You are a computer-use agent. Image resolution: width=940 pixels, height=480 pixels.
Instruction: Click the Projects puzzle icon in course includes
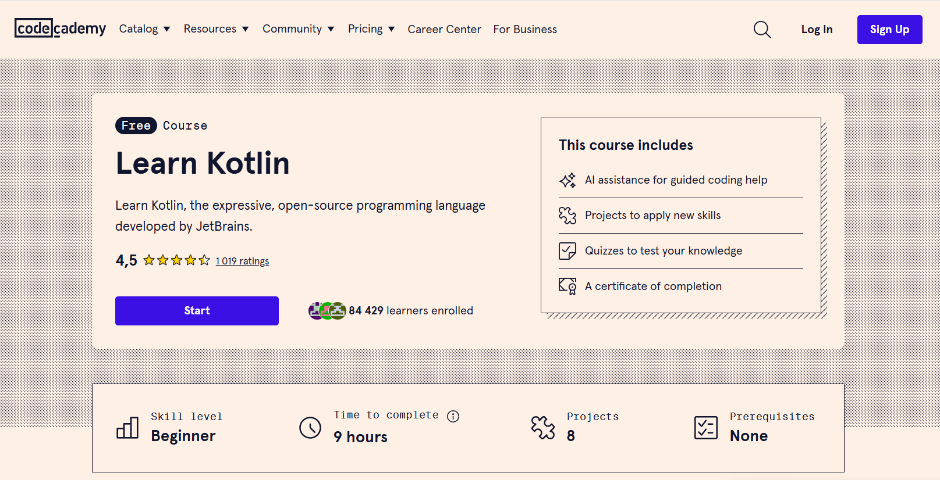click(567, 216)
